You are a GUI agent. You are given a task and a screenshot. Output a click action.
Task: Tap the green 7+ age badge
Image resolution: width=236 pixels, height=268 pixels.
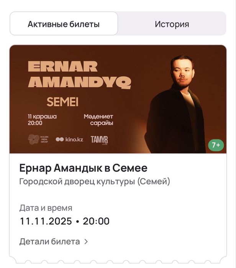coord(216,145)
